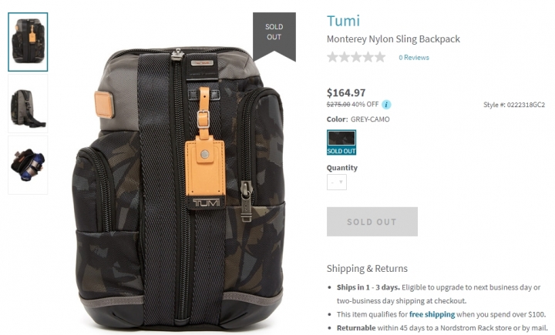The image size is (555, 335).
Task: Select the first star in rating
Action: [x=332, y=57]
